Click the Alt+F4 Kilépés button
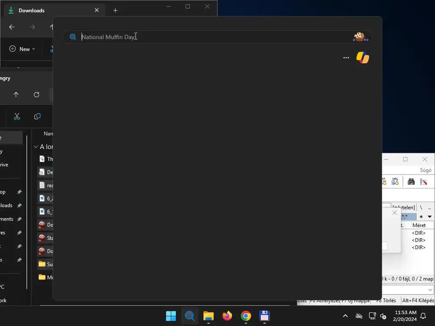The width and height of the screenshot is (435, 326). coord(418,301)
